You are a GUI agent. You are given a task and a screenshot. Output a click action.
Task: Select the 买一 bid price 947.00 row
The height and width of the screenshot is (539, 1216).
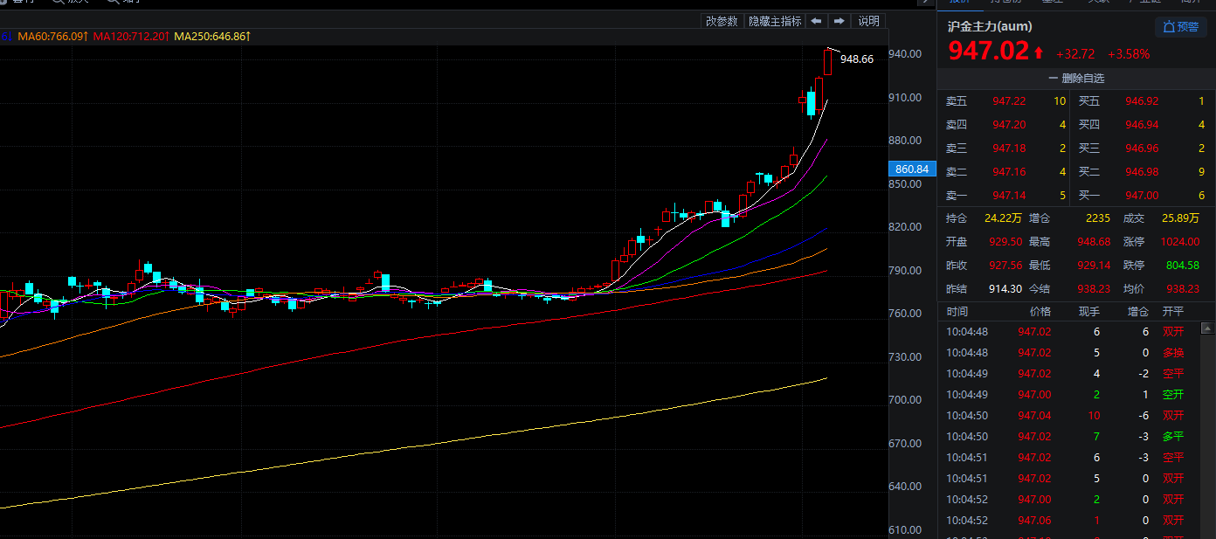click(1141, 196)
